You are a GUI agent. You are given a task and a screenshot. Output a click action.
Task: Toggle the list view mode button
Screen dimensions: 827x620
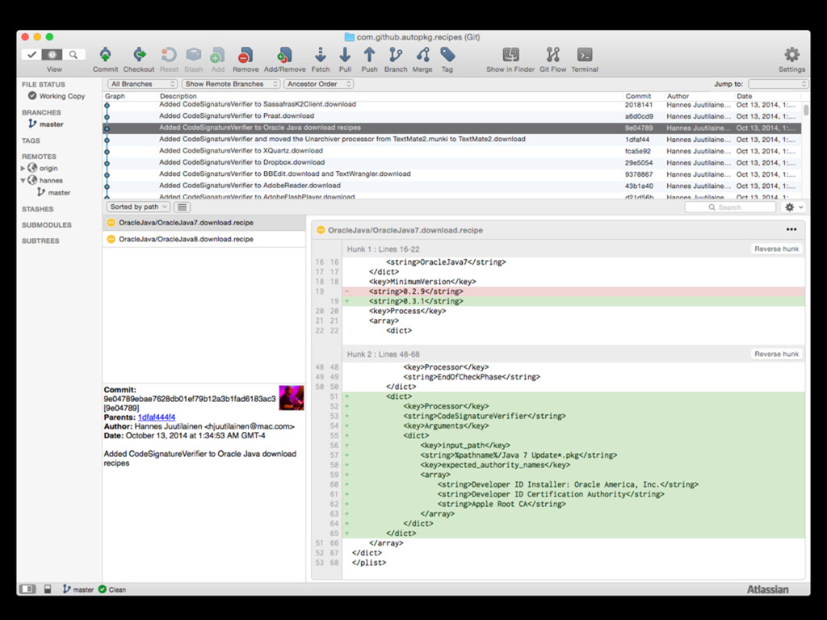pos(182,207)
